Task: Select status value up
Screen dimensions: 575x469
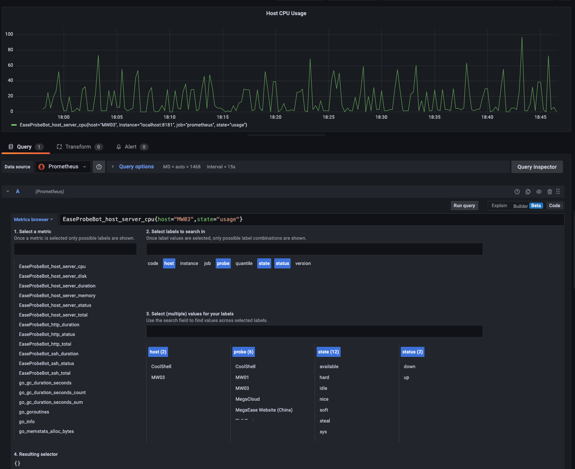Action: pos(406,377)
